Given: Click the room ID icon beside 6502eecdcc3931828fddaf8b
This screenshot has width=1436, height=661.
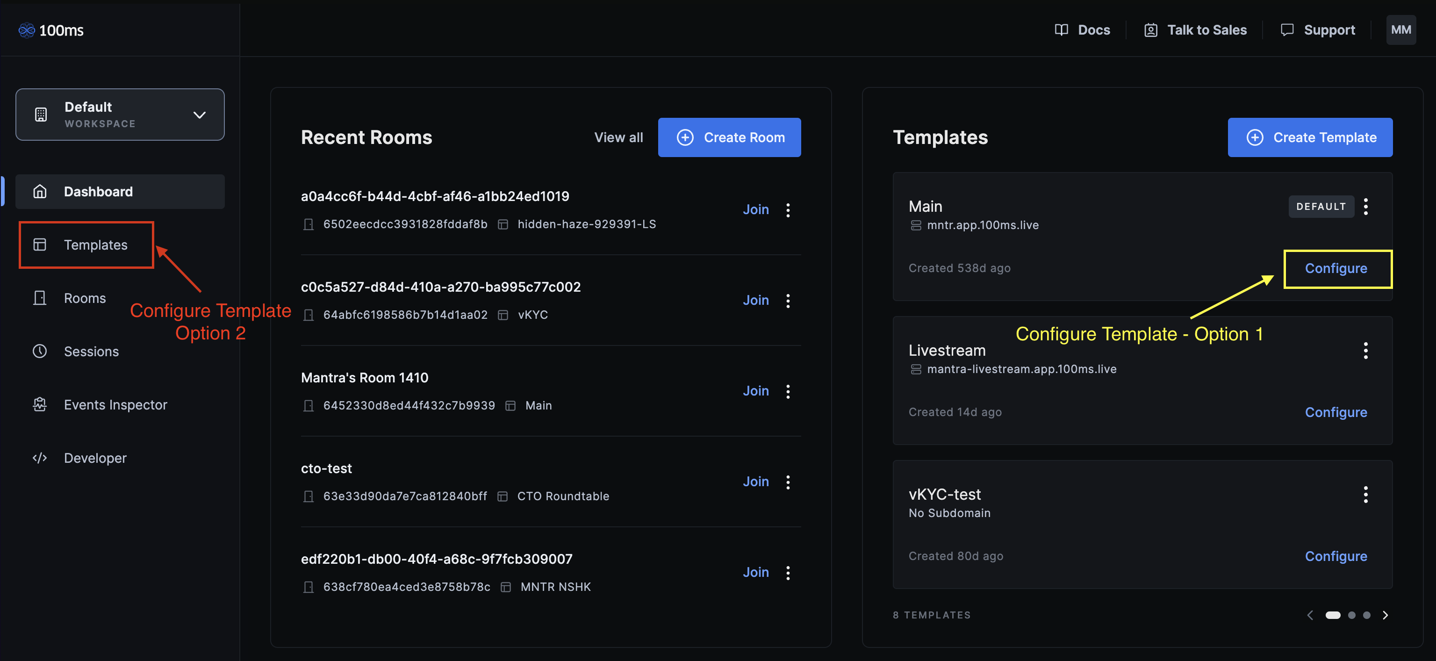Looking at the screenshot, I should click(308, 224).
